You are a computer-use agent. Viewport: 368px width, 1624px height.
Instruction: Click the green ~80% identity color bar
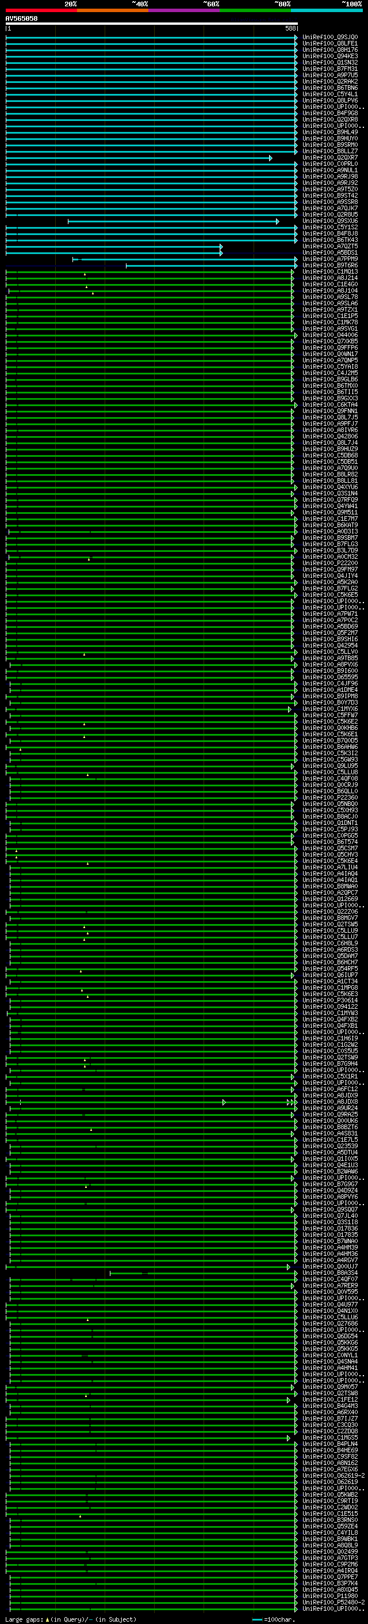(x=255, y=10)
